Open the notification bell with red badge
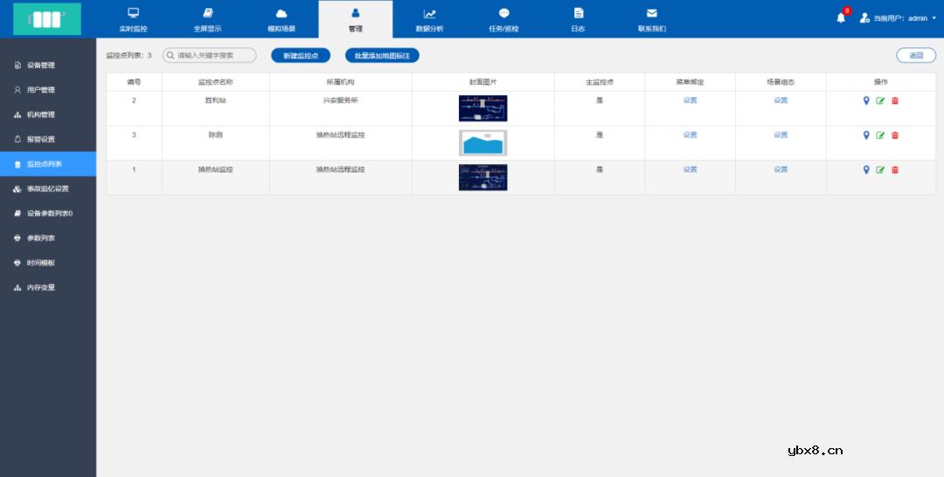This screenshot has width=944, height=477. pos(841,17)
